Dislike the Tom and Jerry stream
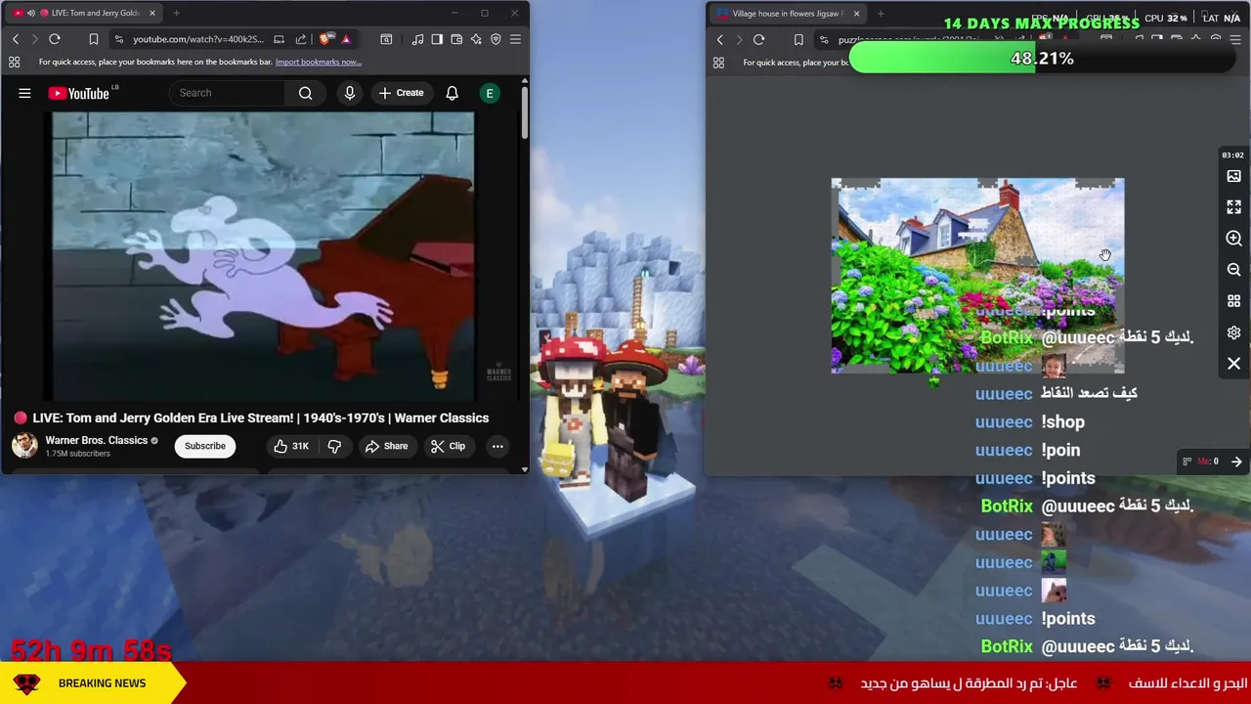 (x=334, y=446)
